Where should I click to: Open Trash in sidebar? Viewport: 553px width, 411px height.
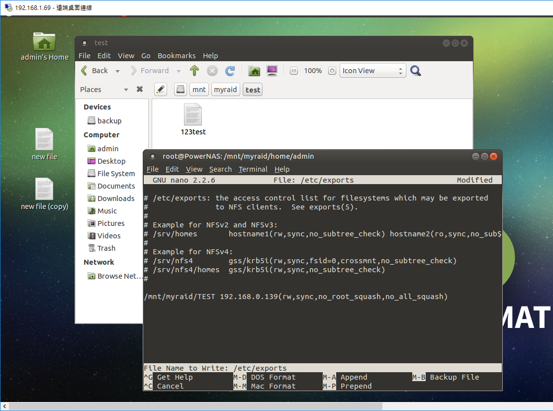(x=101, y=248)
